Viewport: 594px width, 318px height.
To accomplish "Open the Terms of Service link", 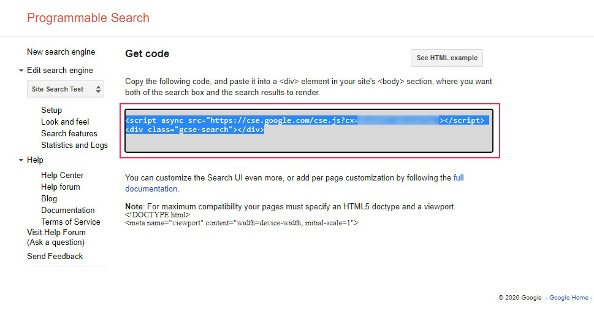I will (71, 222).
